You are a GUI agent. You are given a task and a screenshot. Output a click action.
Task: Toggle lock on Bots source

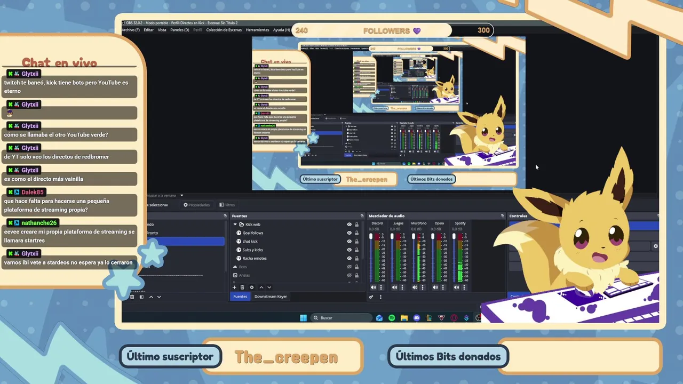pyautogui.click(x=356, y=267)
